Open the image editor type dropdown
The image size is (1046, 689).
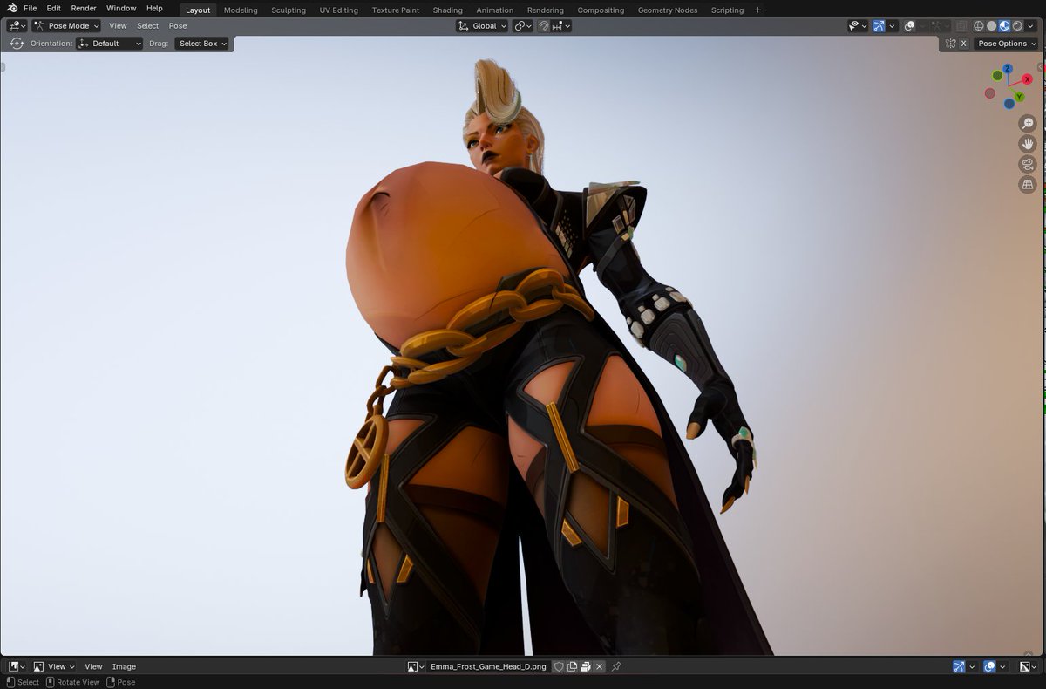coord(17,666)
